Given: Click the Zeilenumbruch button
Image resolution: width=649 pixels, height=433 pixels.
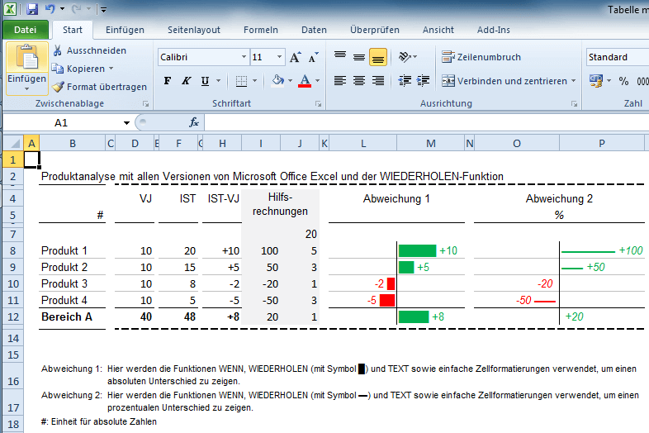Looking at the screenshot, I should coord(481,57).
